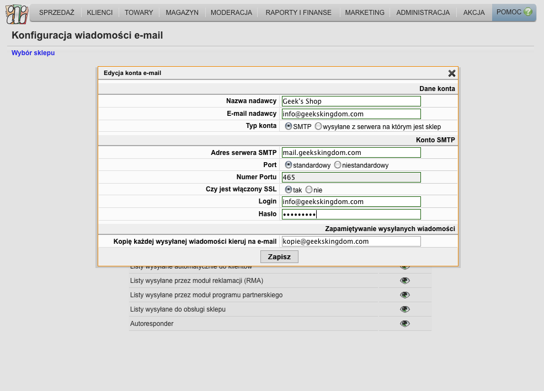Image resolution: width=544 pixels, height=391 pixels.
Task: Edit the Adres serwera SMTP field
Action: point(351,153)
